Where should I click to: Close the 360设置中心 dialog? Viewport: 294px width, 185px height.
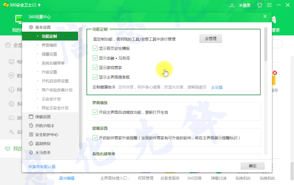[265, 17]
